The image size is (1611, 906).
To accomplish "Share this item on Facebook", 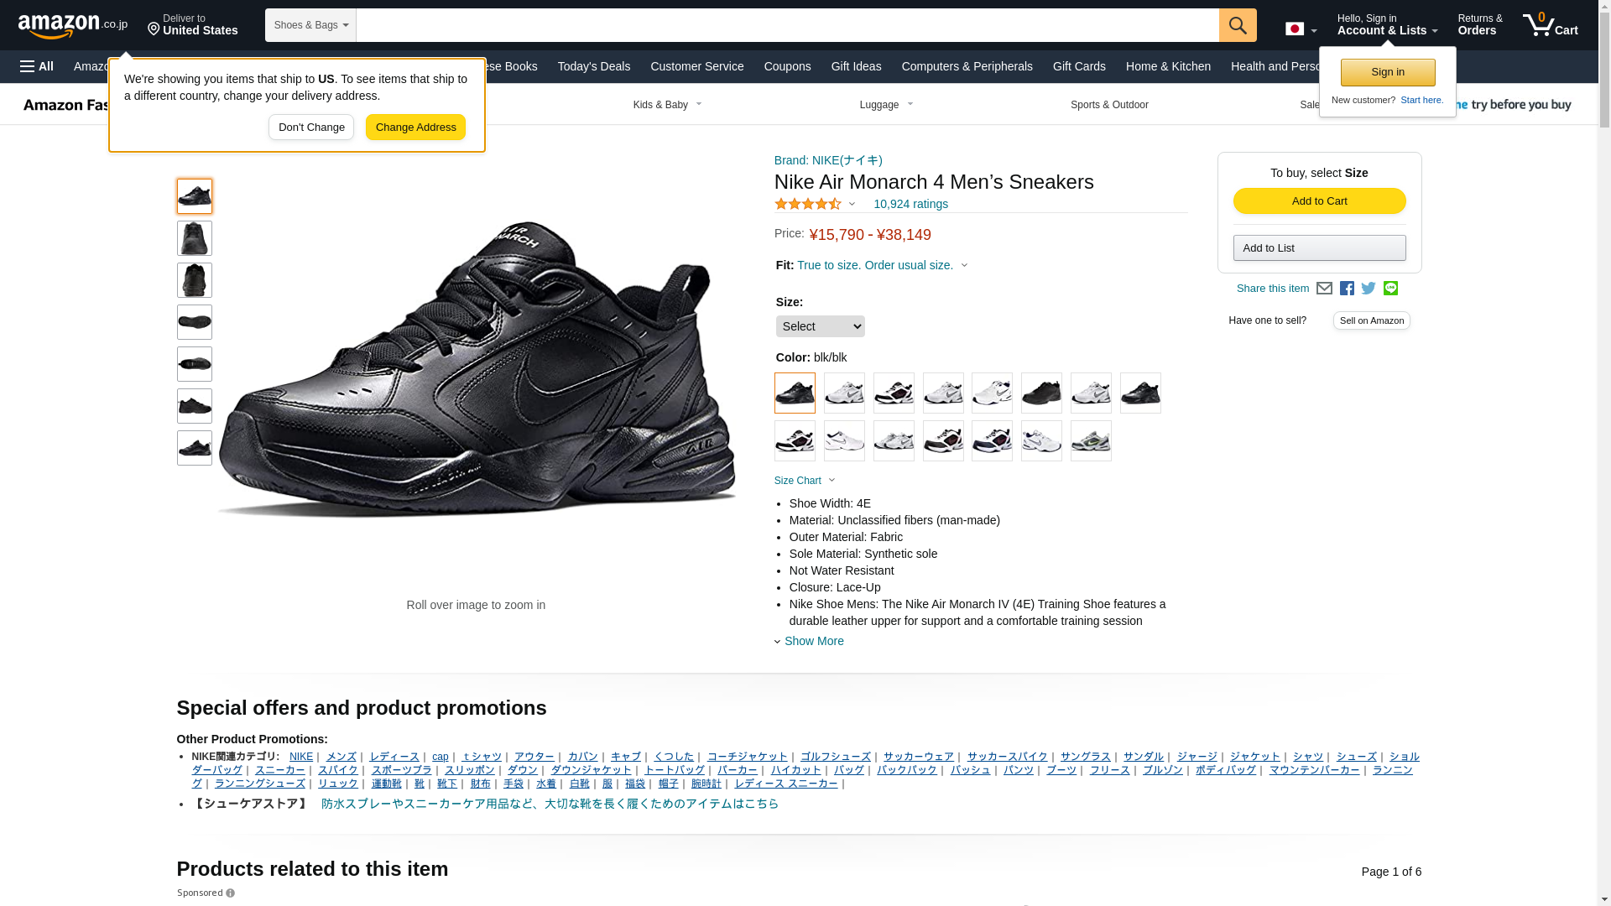I will coord(1347,289).
